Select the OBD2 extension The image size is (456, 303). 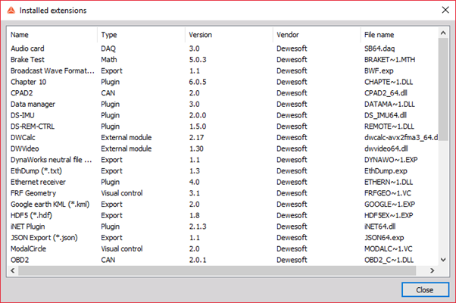pos(223,260)
